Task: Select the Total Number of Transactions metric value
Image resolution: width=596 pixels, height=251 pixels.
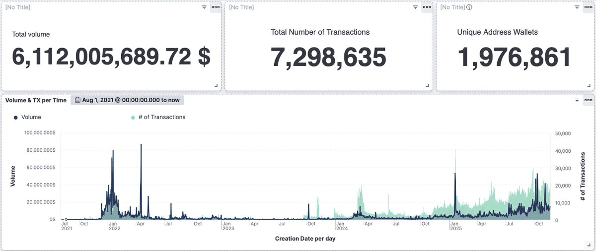Action: coord(328,58)
